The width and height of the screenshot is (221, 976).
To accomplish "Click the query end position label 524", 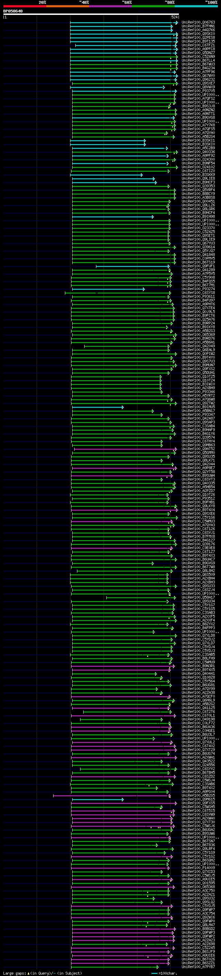I will [x=174, y=17].
